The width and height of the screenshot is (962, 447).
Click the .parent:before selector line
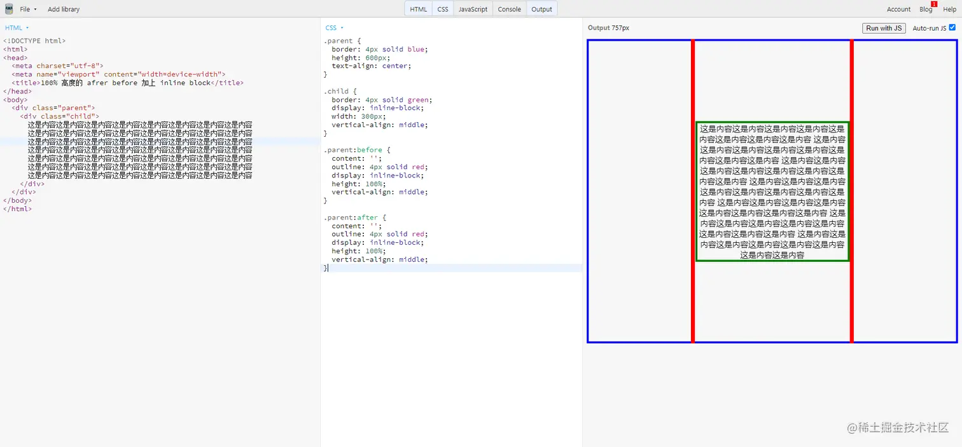click(357, 150)
